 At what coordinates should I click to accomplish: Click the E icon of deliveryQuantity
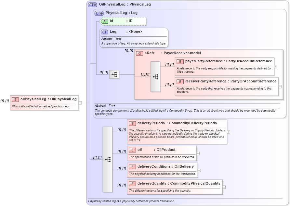point(132,184)
